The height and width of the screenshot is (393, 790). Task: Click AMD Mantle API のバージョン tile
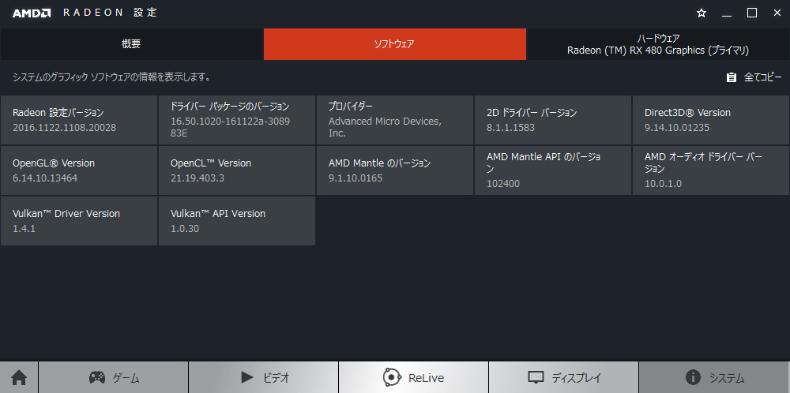(553, 170)
